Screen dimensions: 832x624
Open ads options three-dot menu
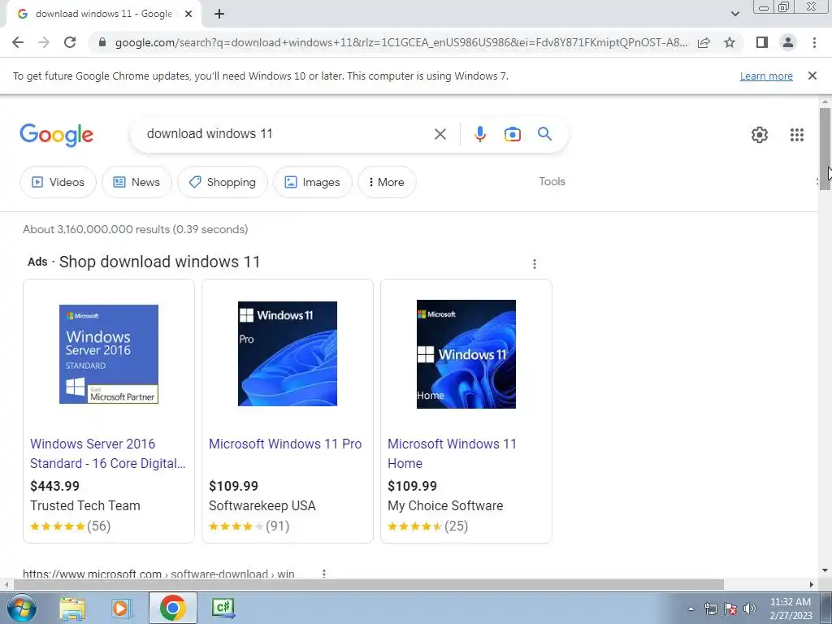(x=535, y=264)
